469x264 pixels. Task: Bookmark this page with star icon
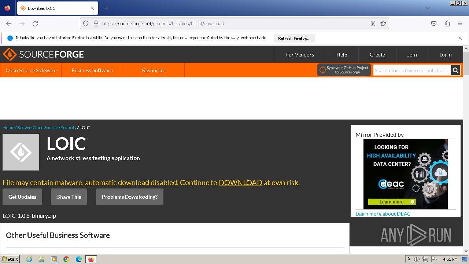[x=383, y=23]
